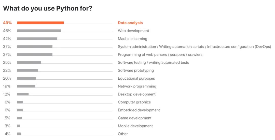Click the "Other" category label
Viewport: 275px width, 140px height.
pos(123,134)
